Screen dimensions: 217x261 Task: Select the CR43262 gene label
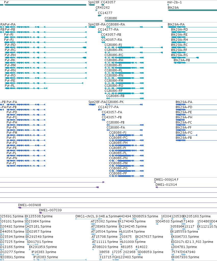tap(103, 8)
